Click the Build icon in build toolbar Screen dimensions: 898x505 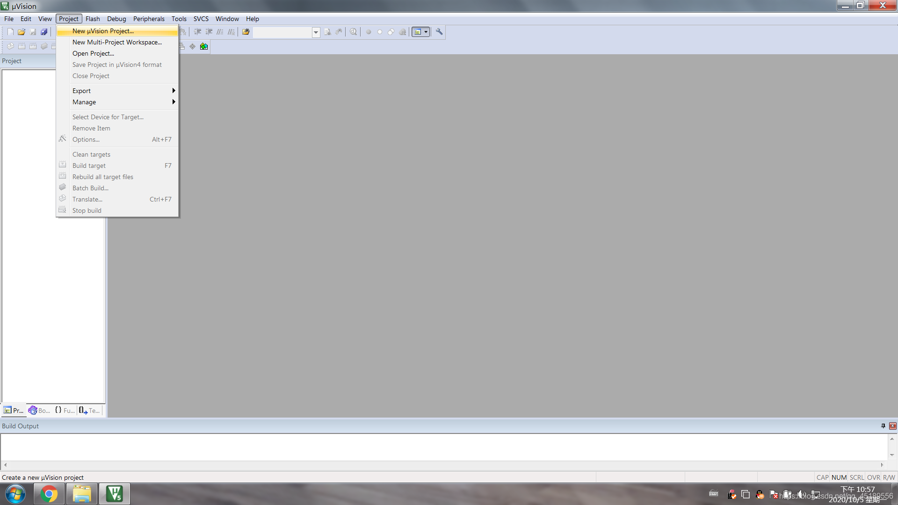(x=22, y=46)
